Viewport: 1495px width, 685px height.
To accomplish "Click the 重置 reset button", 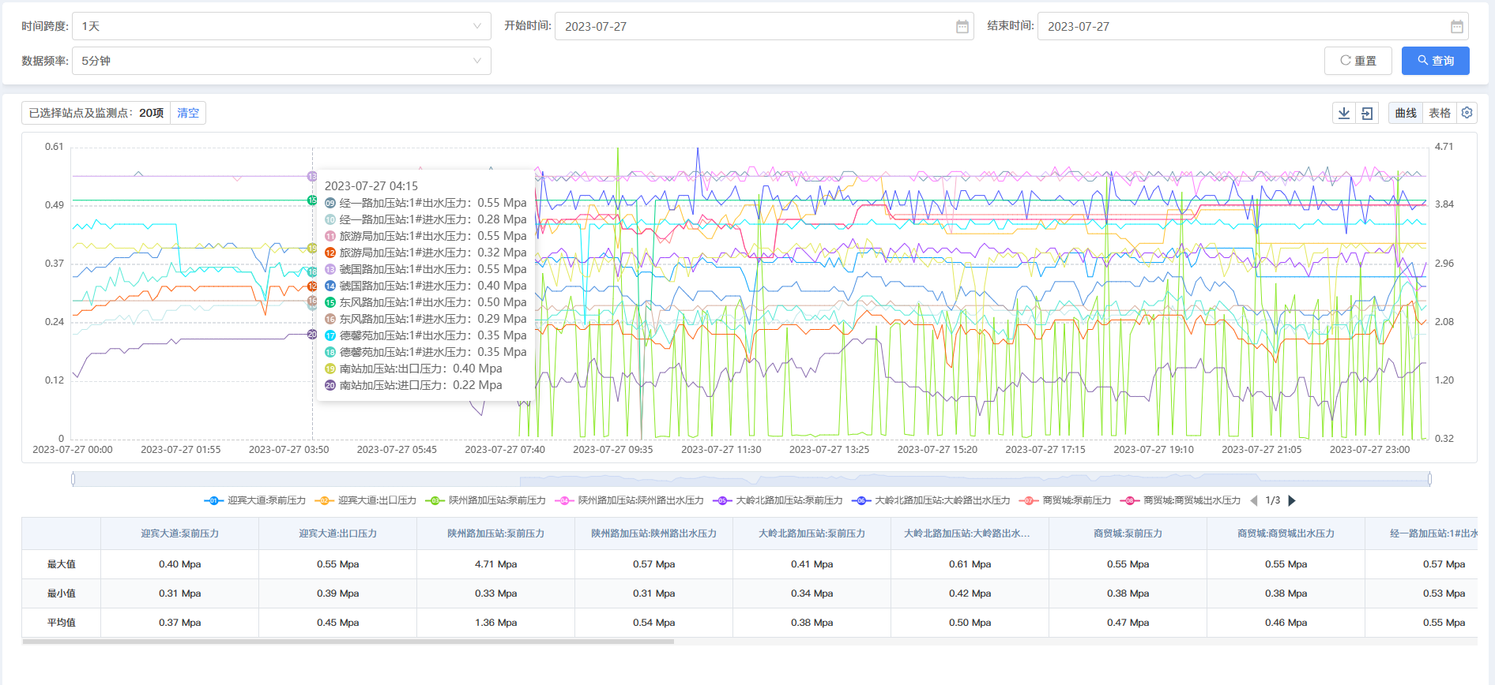I will click(x=1358, y=61).
